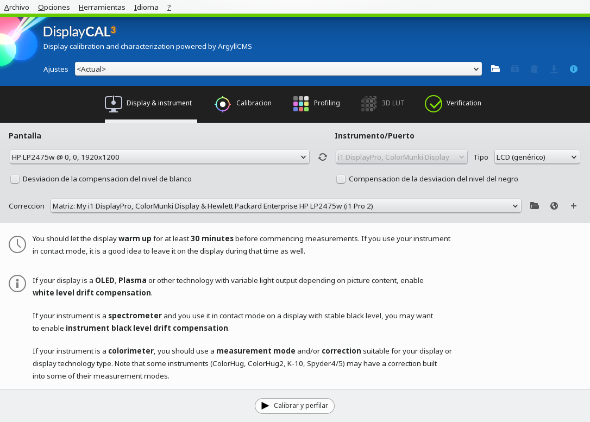Click the Verification green checkmark icon
Viewport: 590px width, 422px height.
click(x=434, y=103)
